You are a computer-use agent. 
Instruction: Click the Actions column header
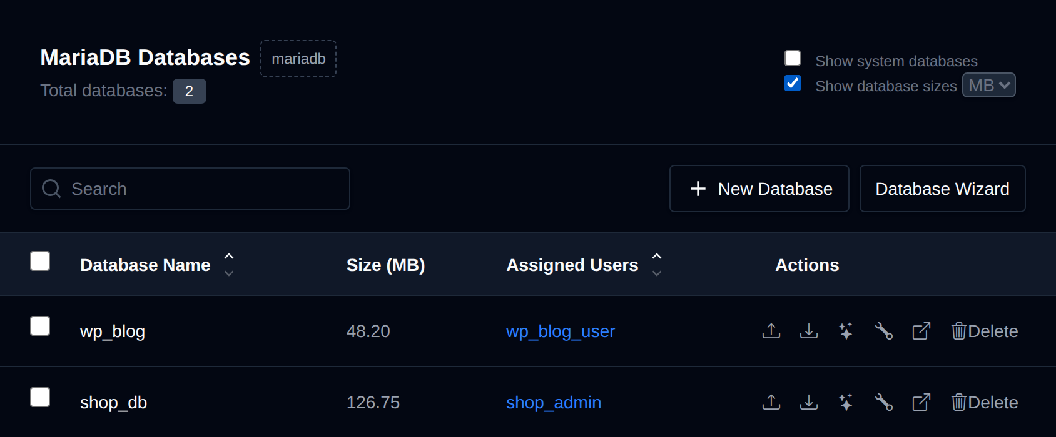[x=807, y=265]
